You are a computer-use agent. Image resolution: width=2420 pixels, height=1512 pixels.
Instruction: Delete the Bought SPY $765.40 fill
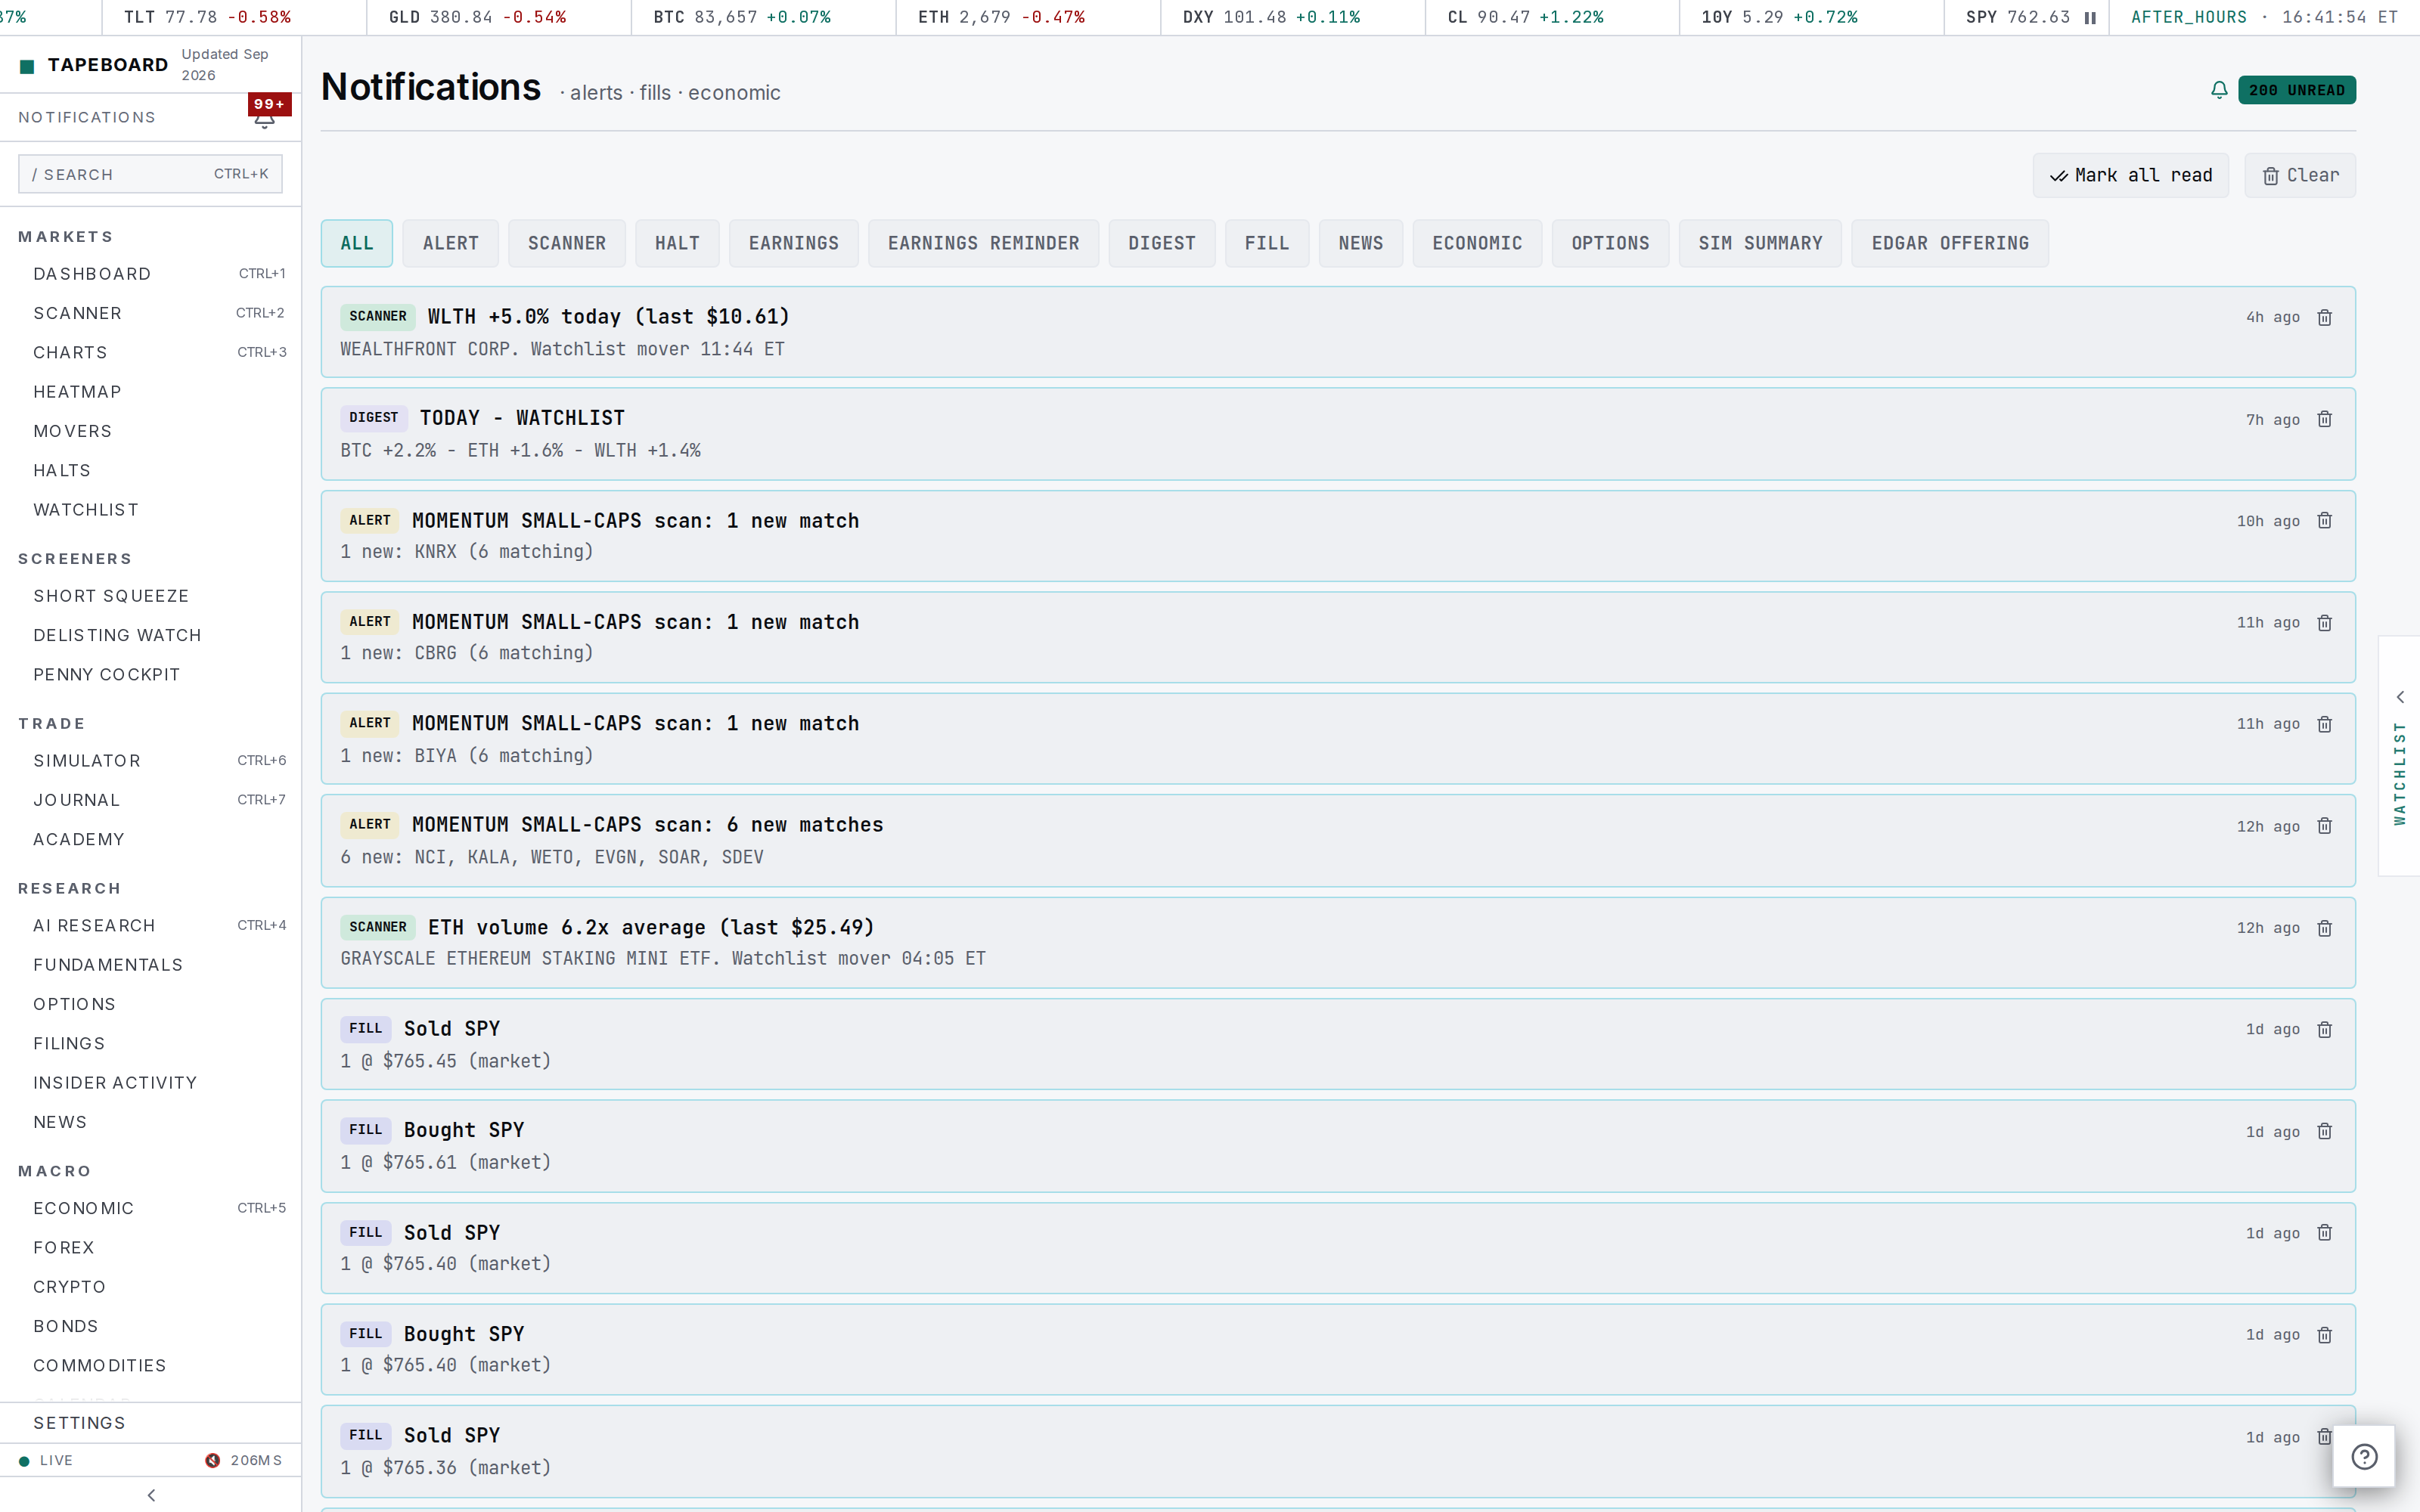click(2325, 1335)
